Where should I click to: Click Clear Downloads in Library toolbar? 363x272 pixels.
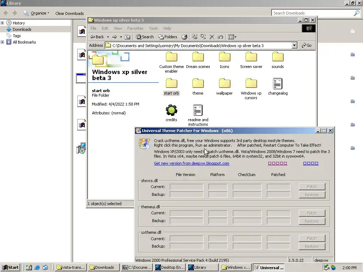click(69, 13)
